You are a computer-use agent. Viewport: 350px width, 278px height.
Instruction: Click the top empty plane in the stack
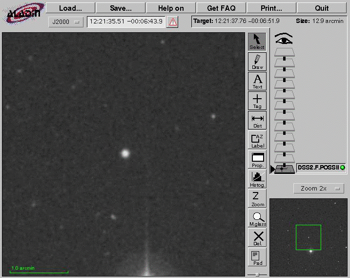tap(285, 52)
